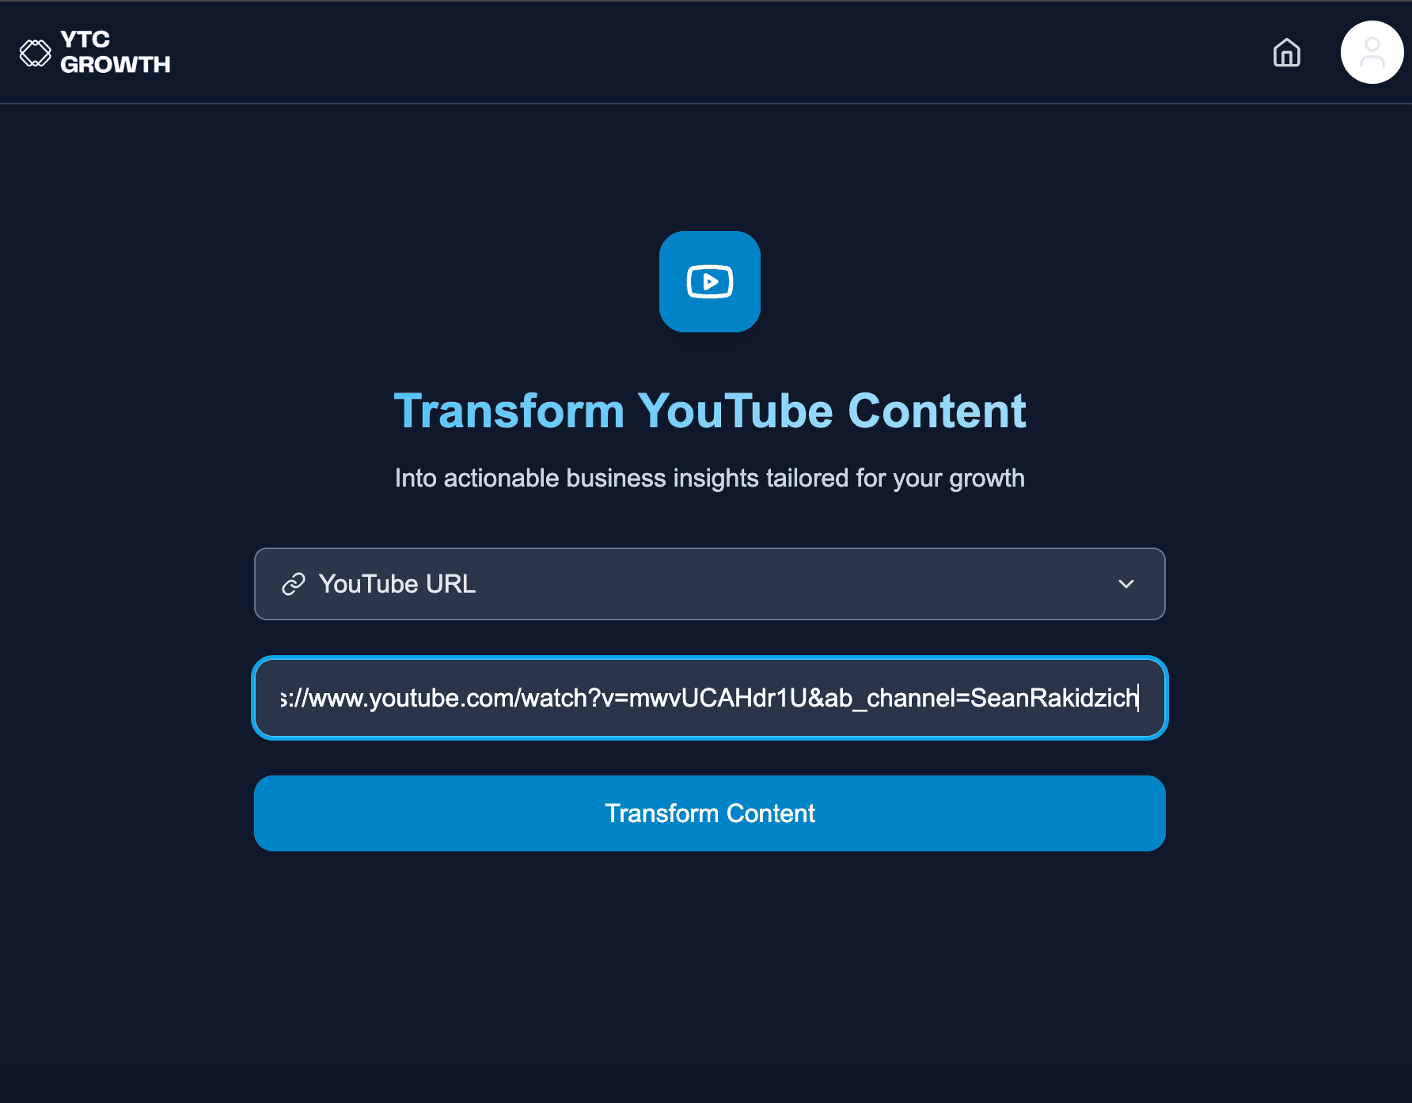Focus the YouTube URL input field
The image size is (1412, 1103).
(x=710, y=698)
